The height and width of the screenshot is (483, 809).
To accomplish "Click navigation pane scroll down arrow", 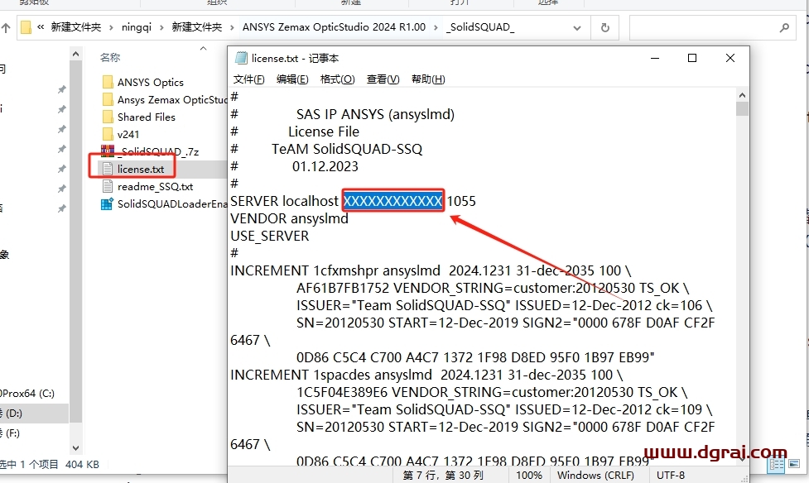I will tap(76, 448).
